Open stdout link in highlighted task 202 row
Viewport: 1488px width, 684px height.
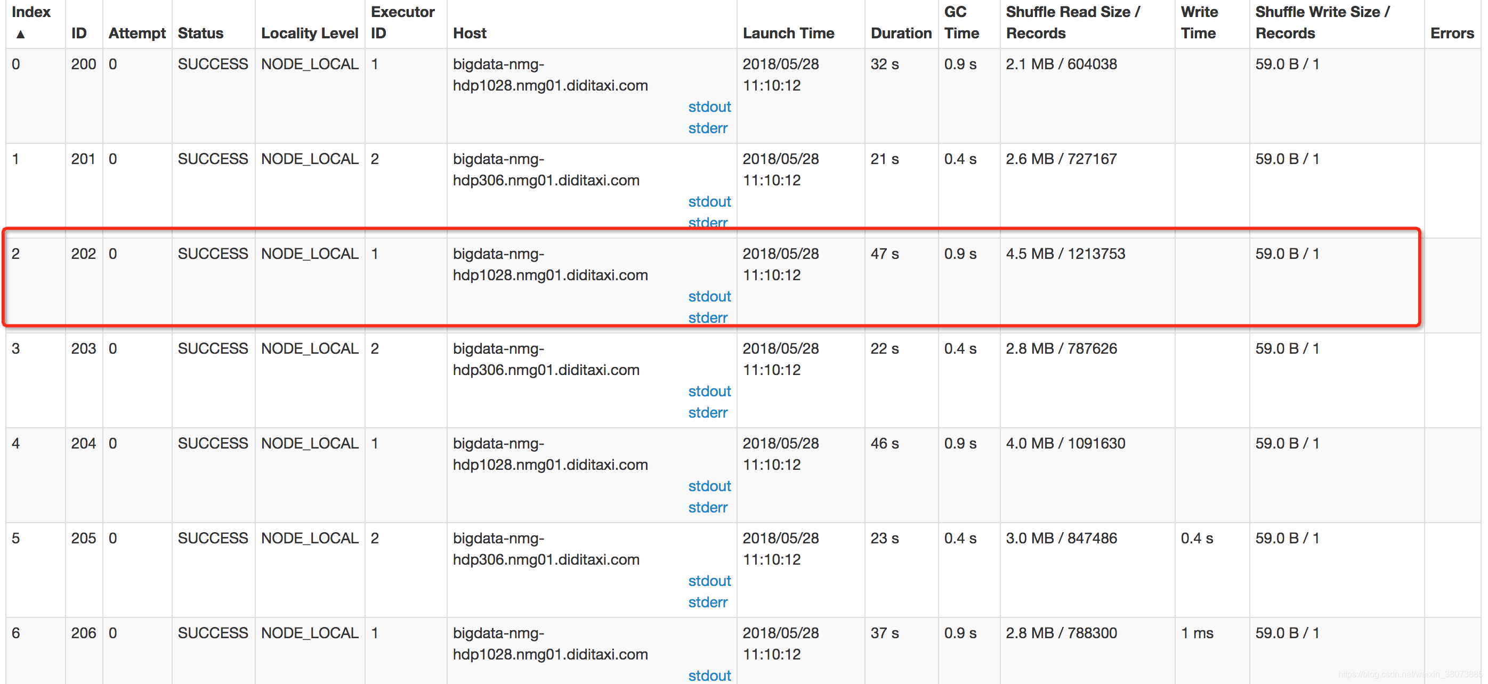pos(709,296)
